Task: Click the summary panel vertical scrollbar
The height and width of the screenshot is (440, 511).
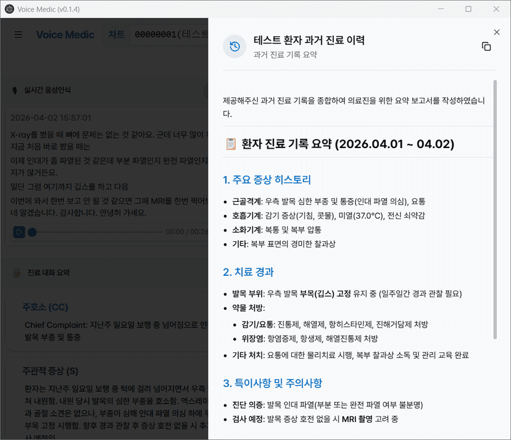Action: pyautogui.click(x=494, y=210)
